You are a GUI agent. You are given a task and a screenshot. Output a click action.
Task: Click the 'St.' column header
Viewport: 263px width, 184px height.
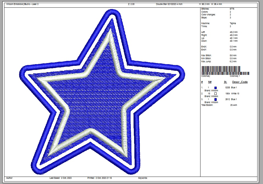pyautogui.click(x=225, y=82)
